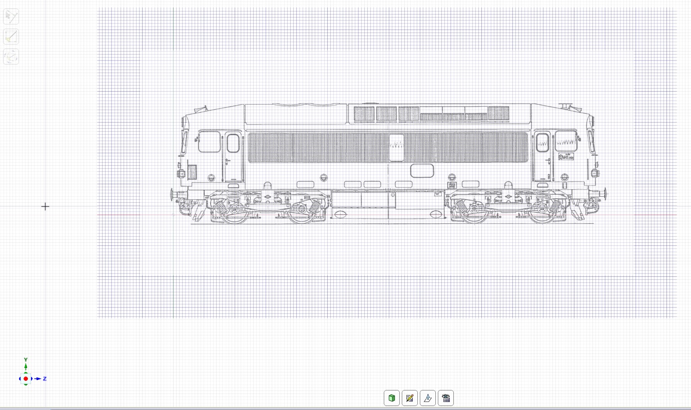Open the green cube 3D view button

(x=392, y=398)
